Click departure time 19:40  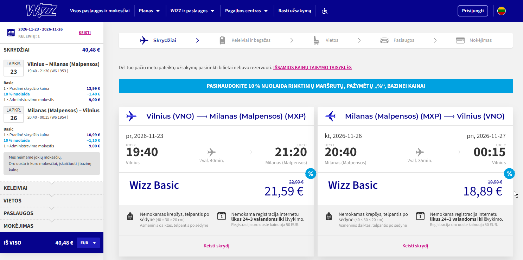(x=142, y=152)
